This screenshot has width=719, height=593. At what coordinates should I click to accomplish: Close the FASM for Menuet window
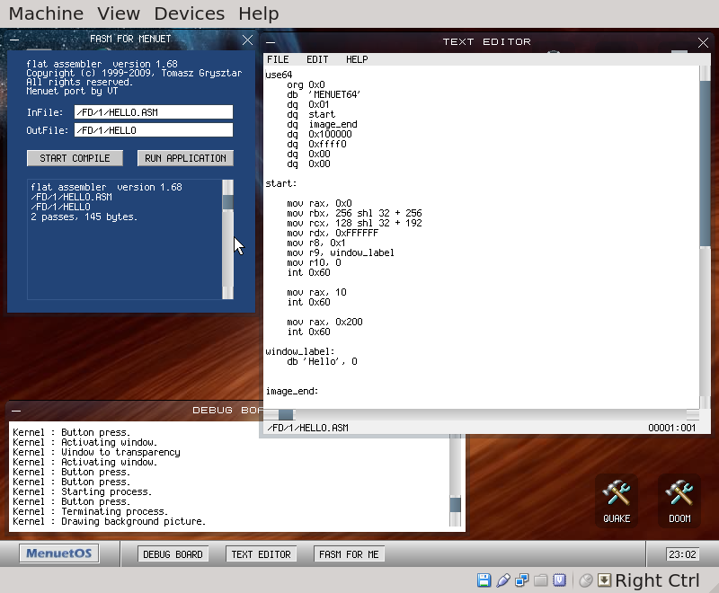tap(248, 40)
